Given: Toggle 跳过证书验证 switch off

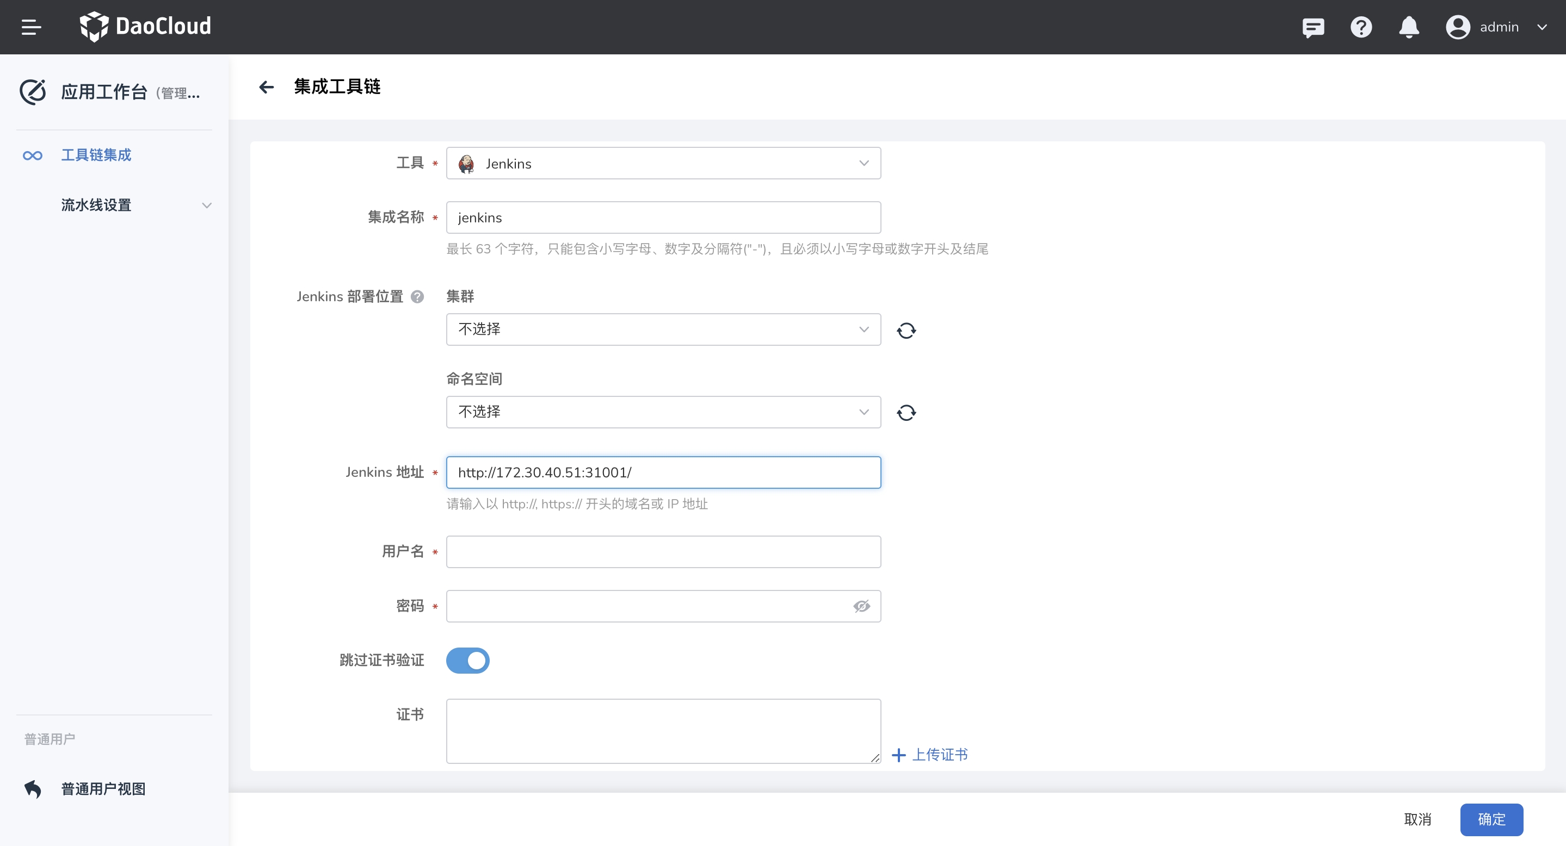Looking at the screenshot, I should click(x=467, y=660).
